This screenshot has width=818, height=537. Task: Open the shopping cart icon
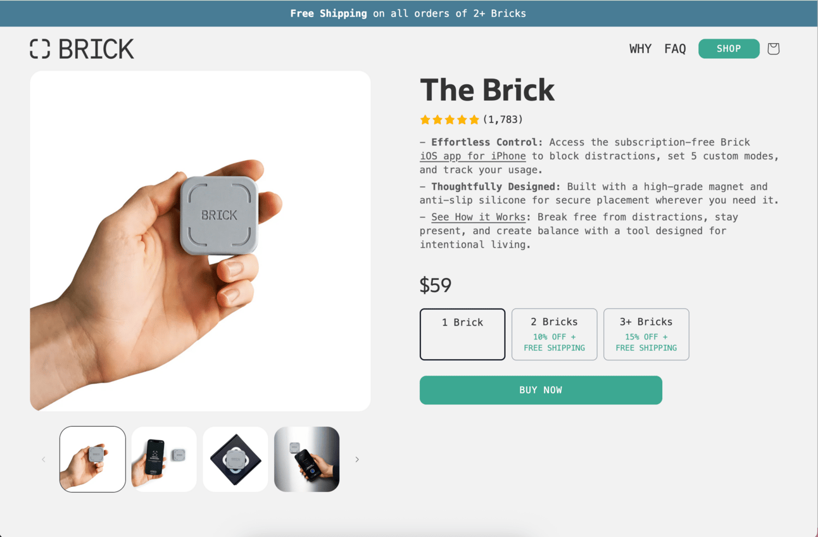click(x=773, y=49)
